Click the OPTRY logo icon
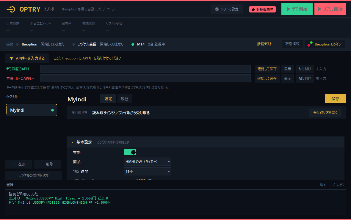The height and width of the screenshot is (220, 351). 11,9
